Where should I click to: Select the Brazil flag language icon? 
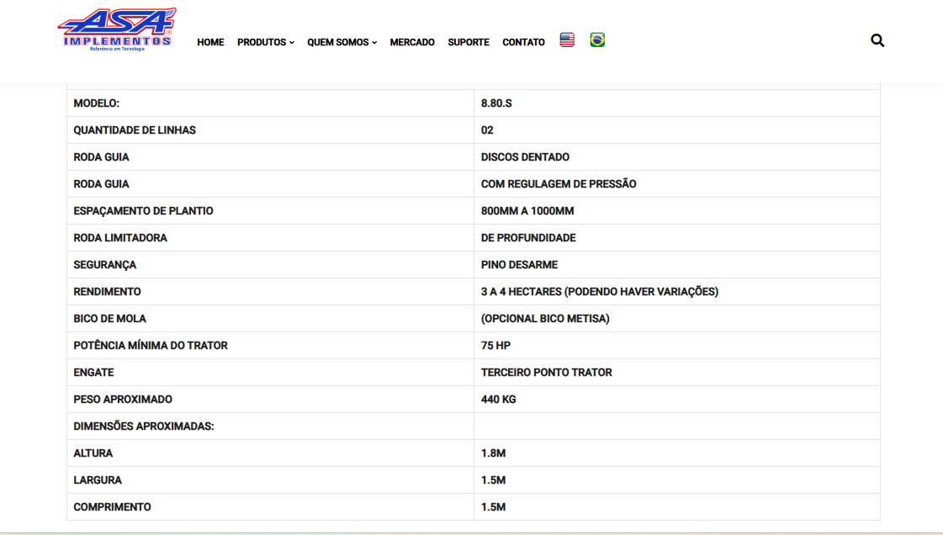597,40
